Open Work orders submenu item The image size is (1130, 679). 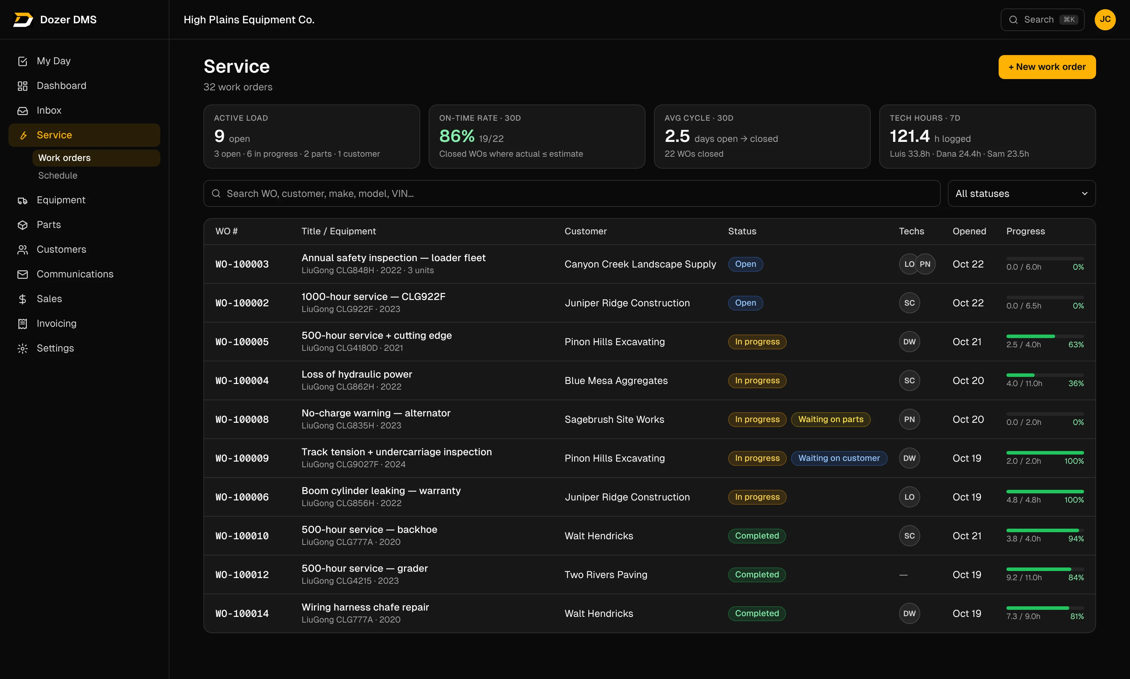click(x=96, y=158)
